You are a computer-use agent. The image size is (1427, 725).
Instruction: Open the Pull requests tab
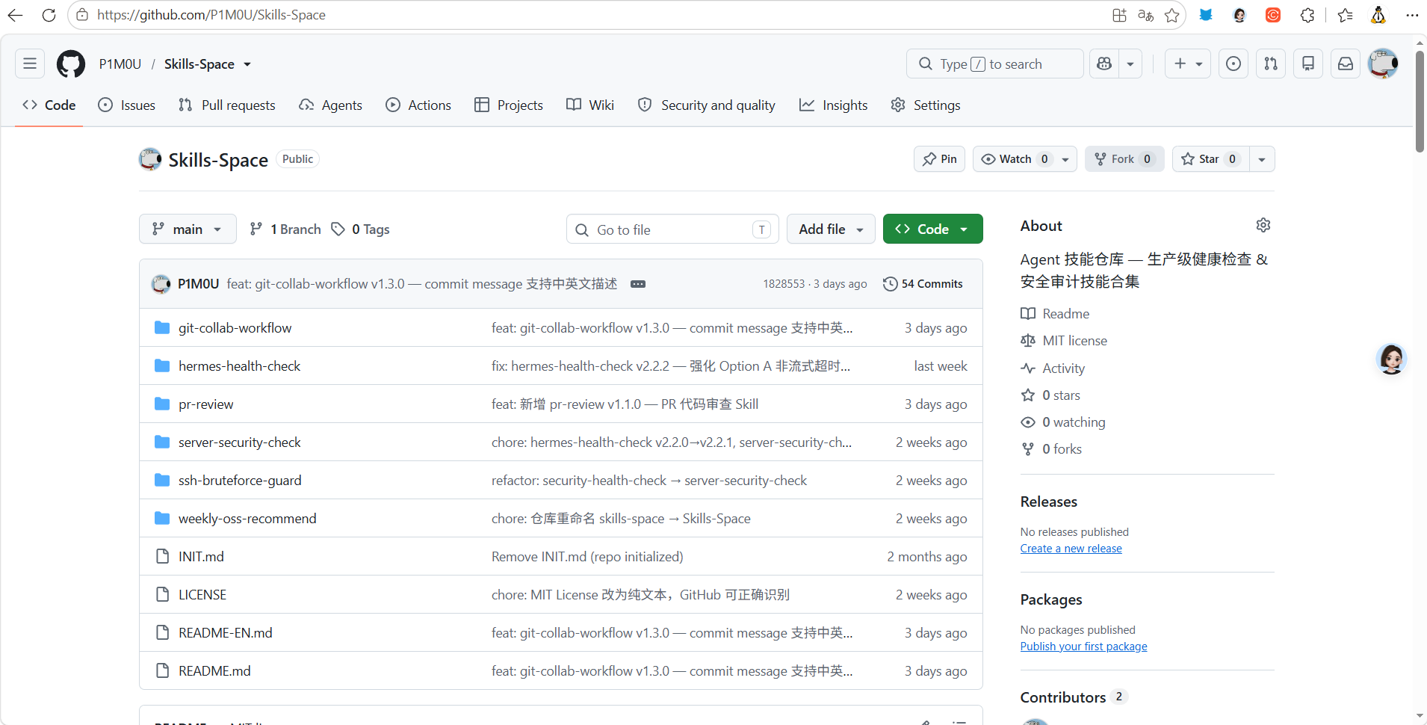(x=227, y=105)
